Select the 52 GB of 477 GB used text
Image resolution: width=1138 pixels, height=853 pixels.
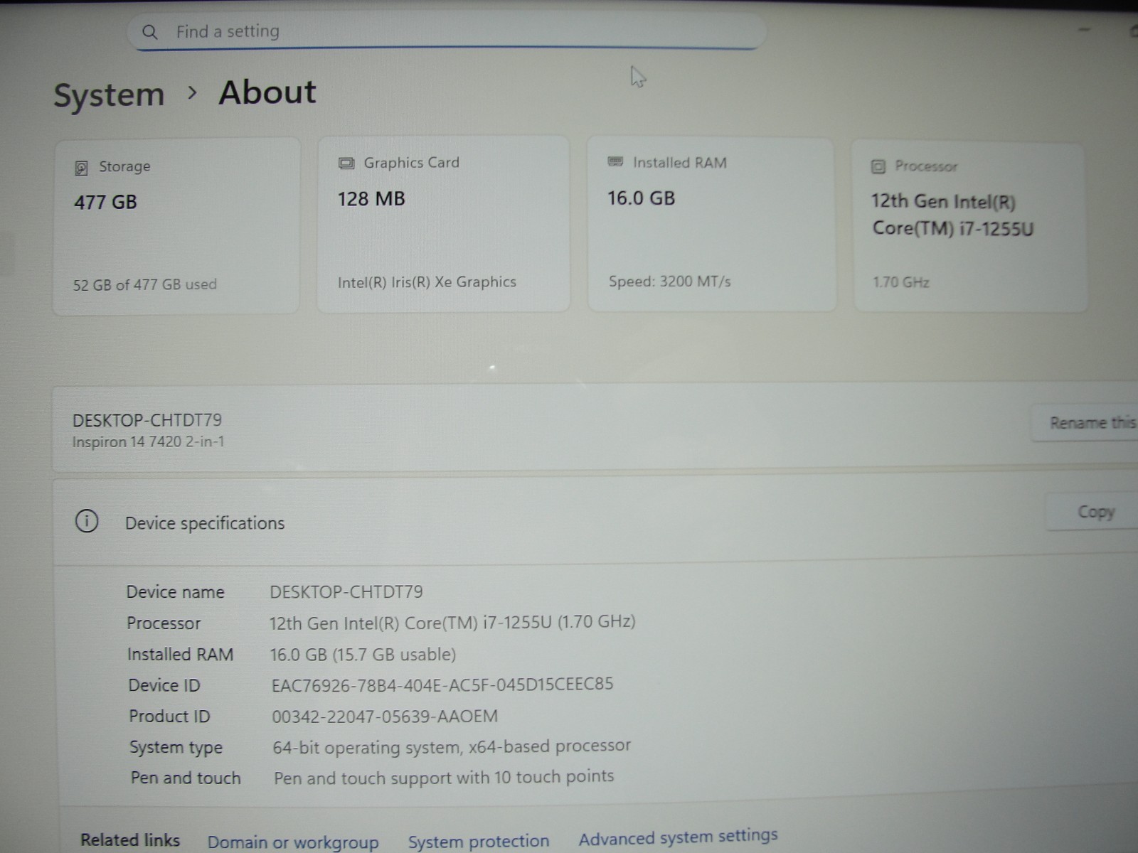[145, 284]
